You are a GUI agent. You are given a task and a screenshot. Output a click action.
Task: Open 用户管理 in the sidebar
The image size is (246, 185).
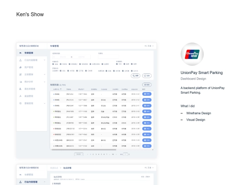tap(29, 67)
